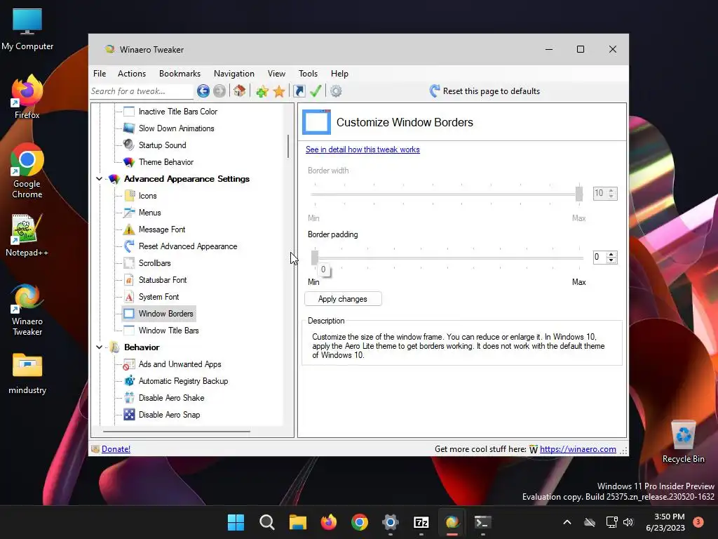Click the Windows Start button in the taskbar

coord(236,522)
